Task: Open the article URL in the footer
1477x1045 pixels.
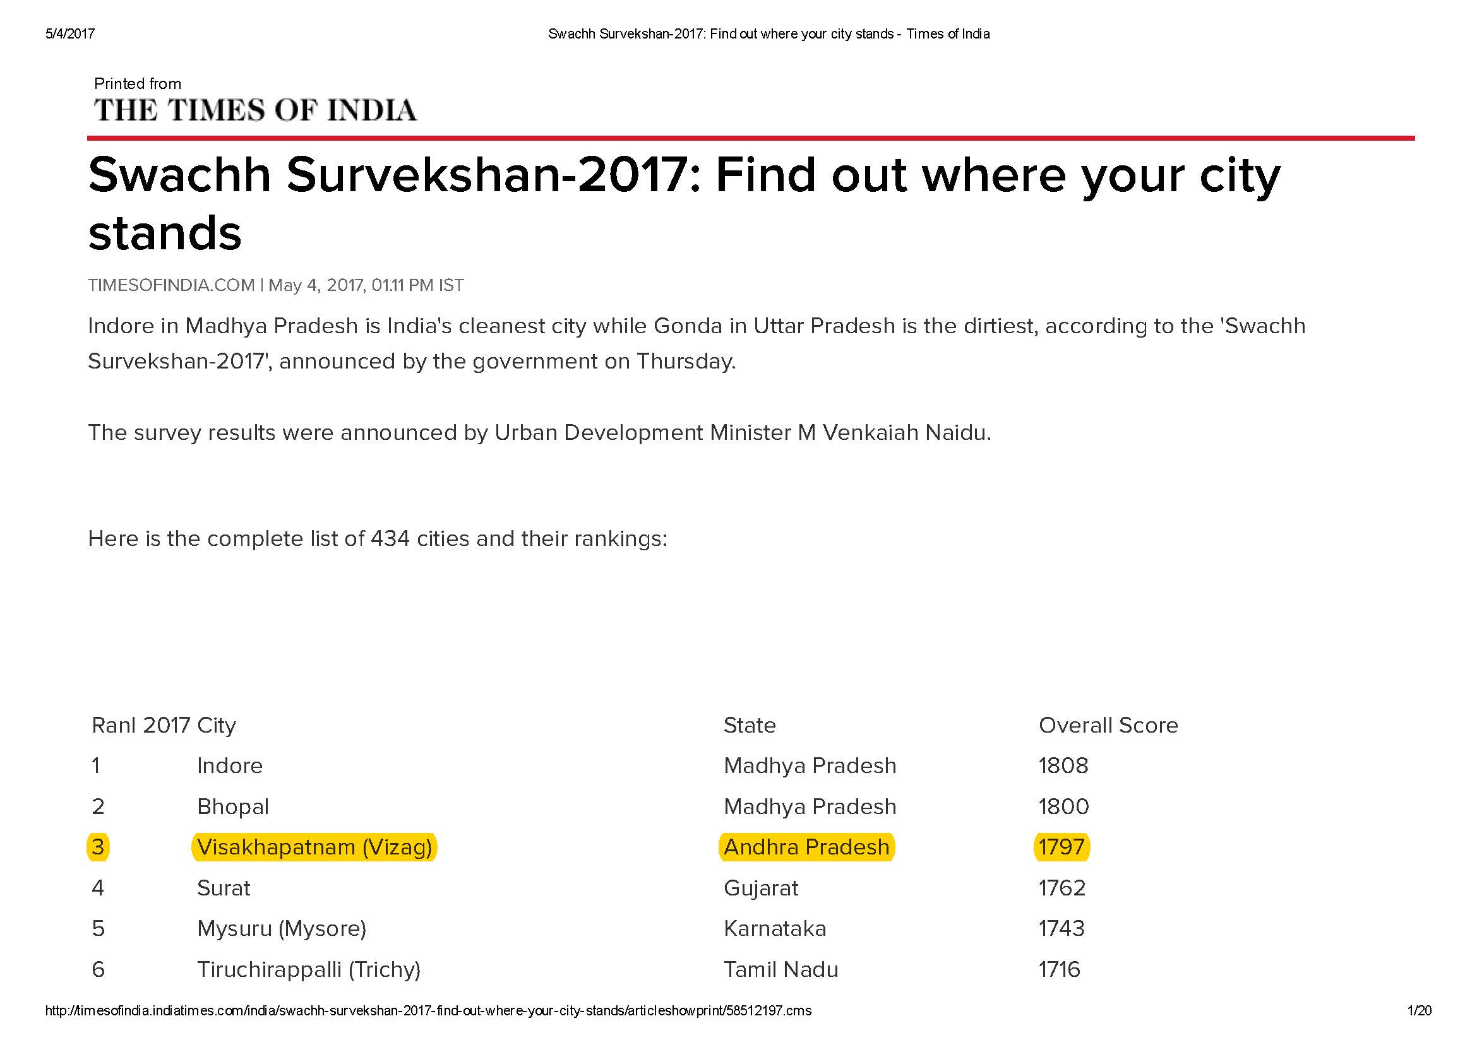Action: point(428,1010)
